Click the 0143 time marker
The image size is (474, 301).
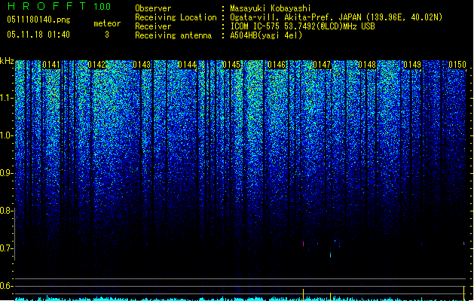[x=142, y=65]
